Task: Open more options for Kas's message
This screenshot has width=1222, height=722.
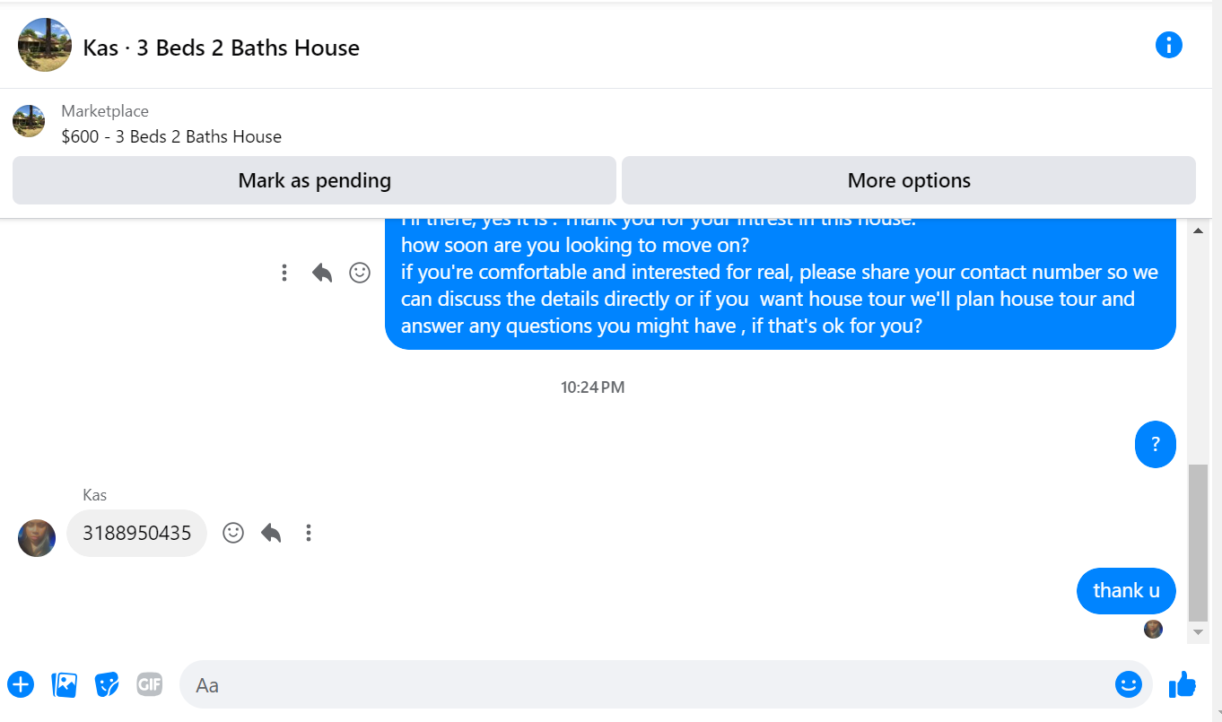Action: coord(309,533)
